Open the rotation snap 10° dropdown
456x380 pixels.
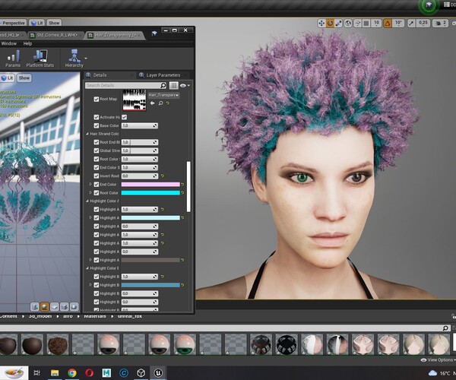pyautogui.click(x=398, y=24)
